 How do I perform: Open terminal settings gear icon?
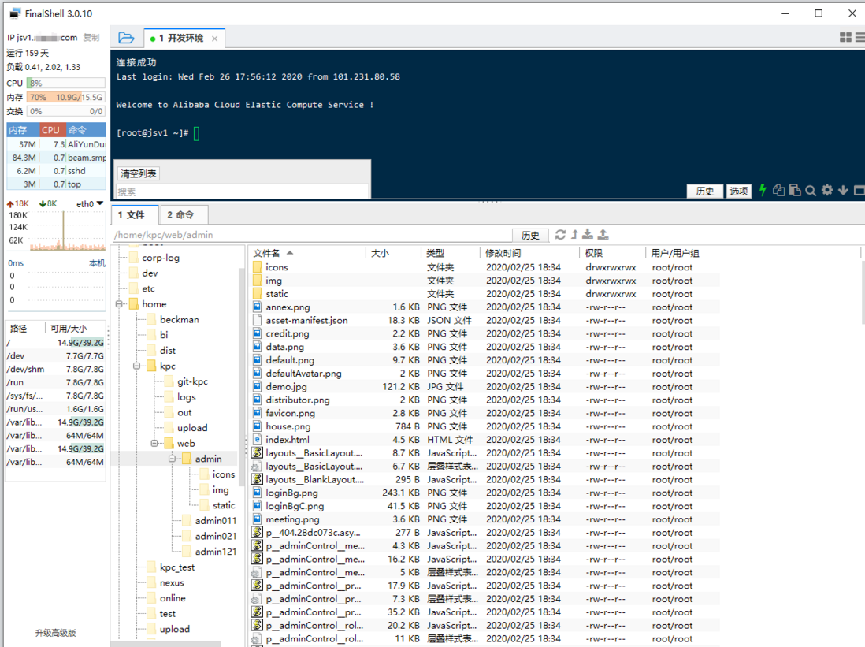pyautogui.click(x=827, y=191)
